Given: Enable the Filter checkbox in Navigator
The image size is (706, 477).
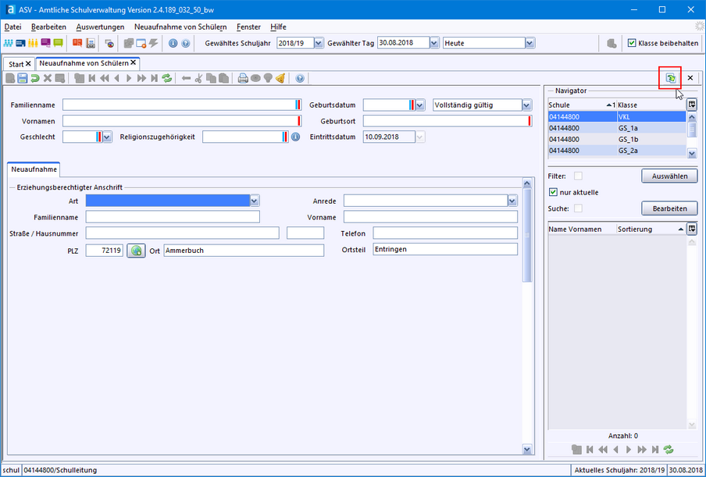Looking at the screenshot, I should [x=578, y=176].
